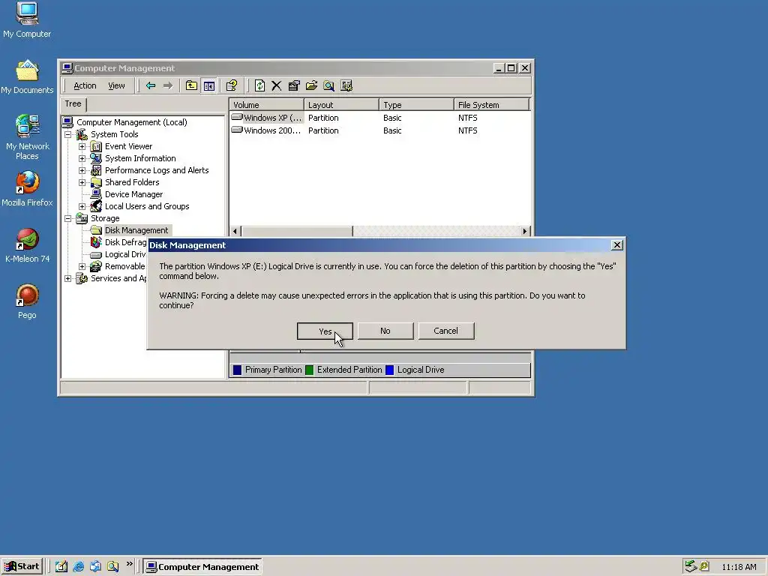768x576 pixels.
Task: Click the Volume column header
Action: [267, 105]
